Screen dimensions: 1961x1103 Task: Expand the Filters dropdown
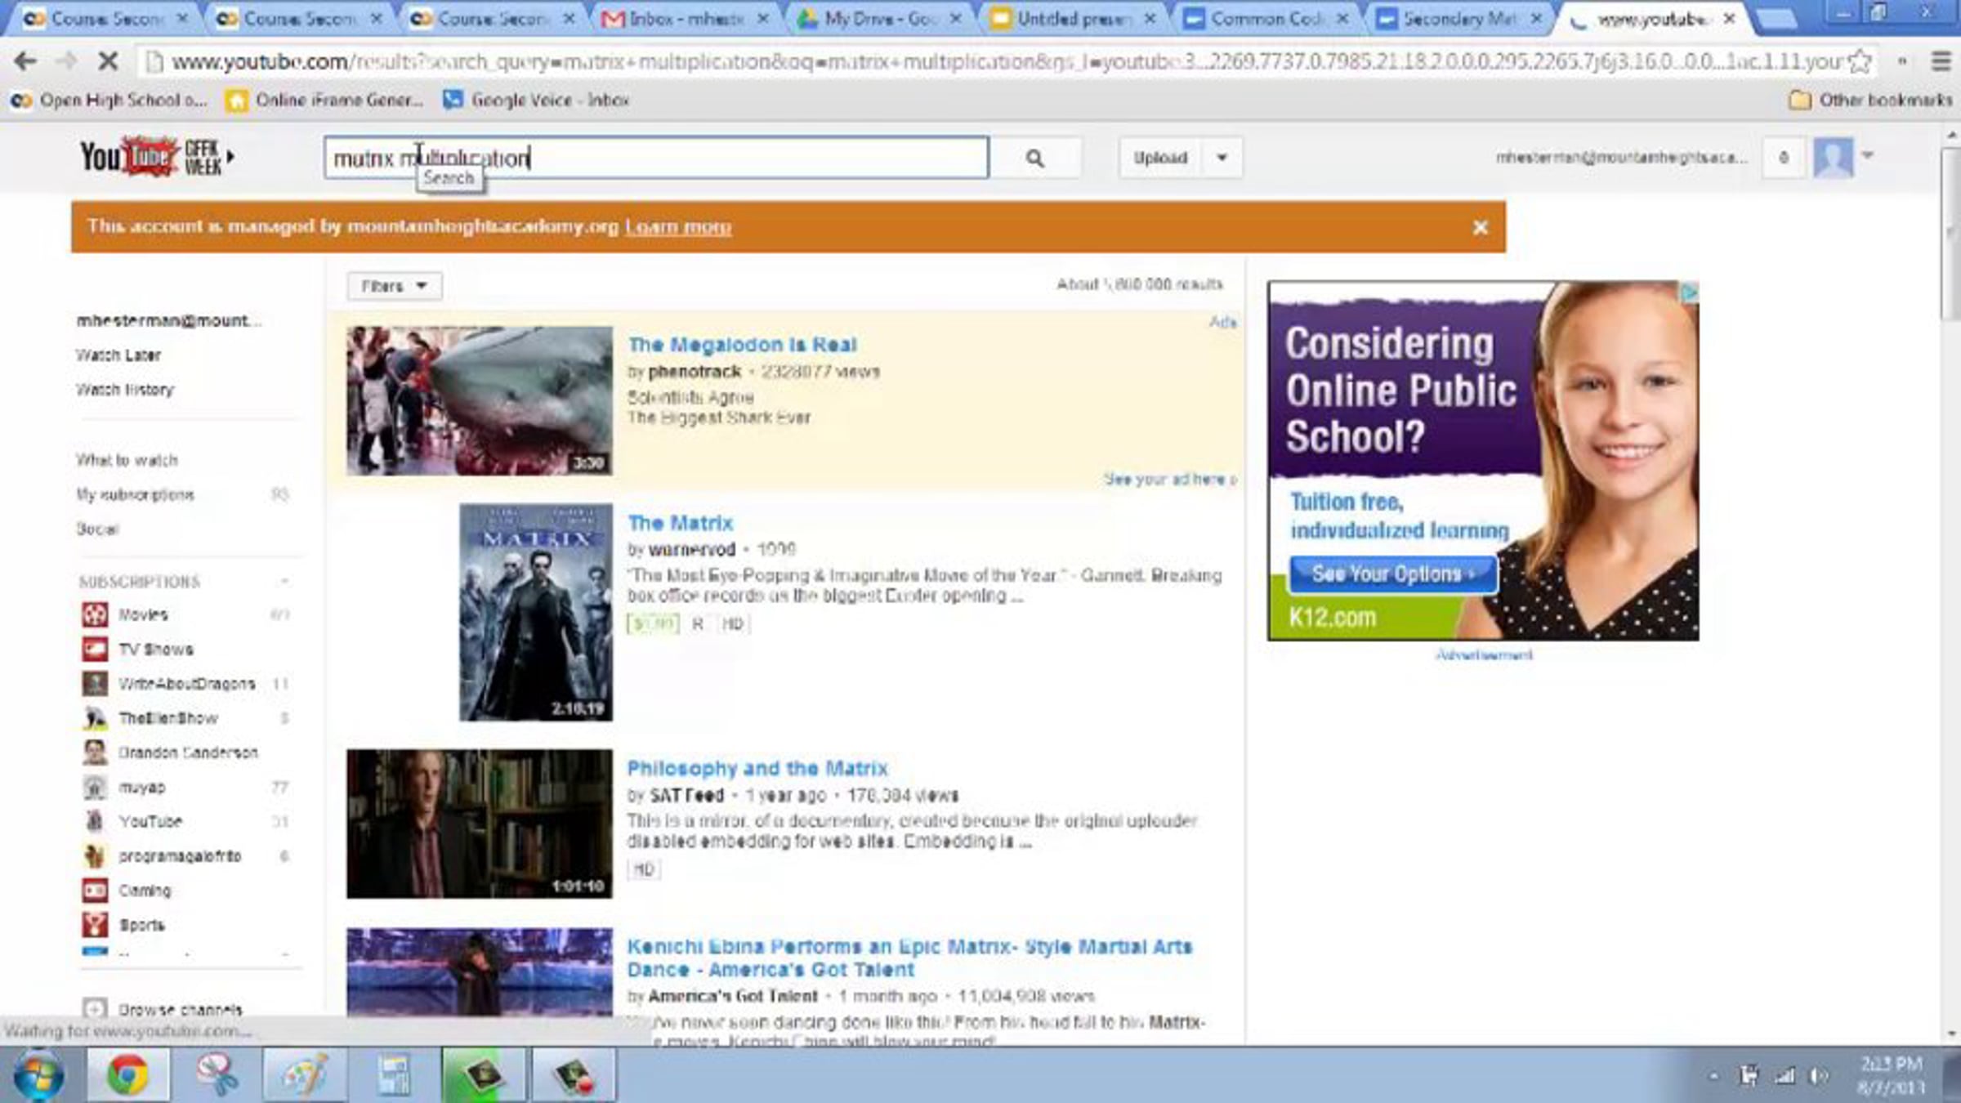[x=394, y=286]
